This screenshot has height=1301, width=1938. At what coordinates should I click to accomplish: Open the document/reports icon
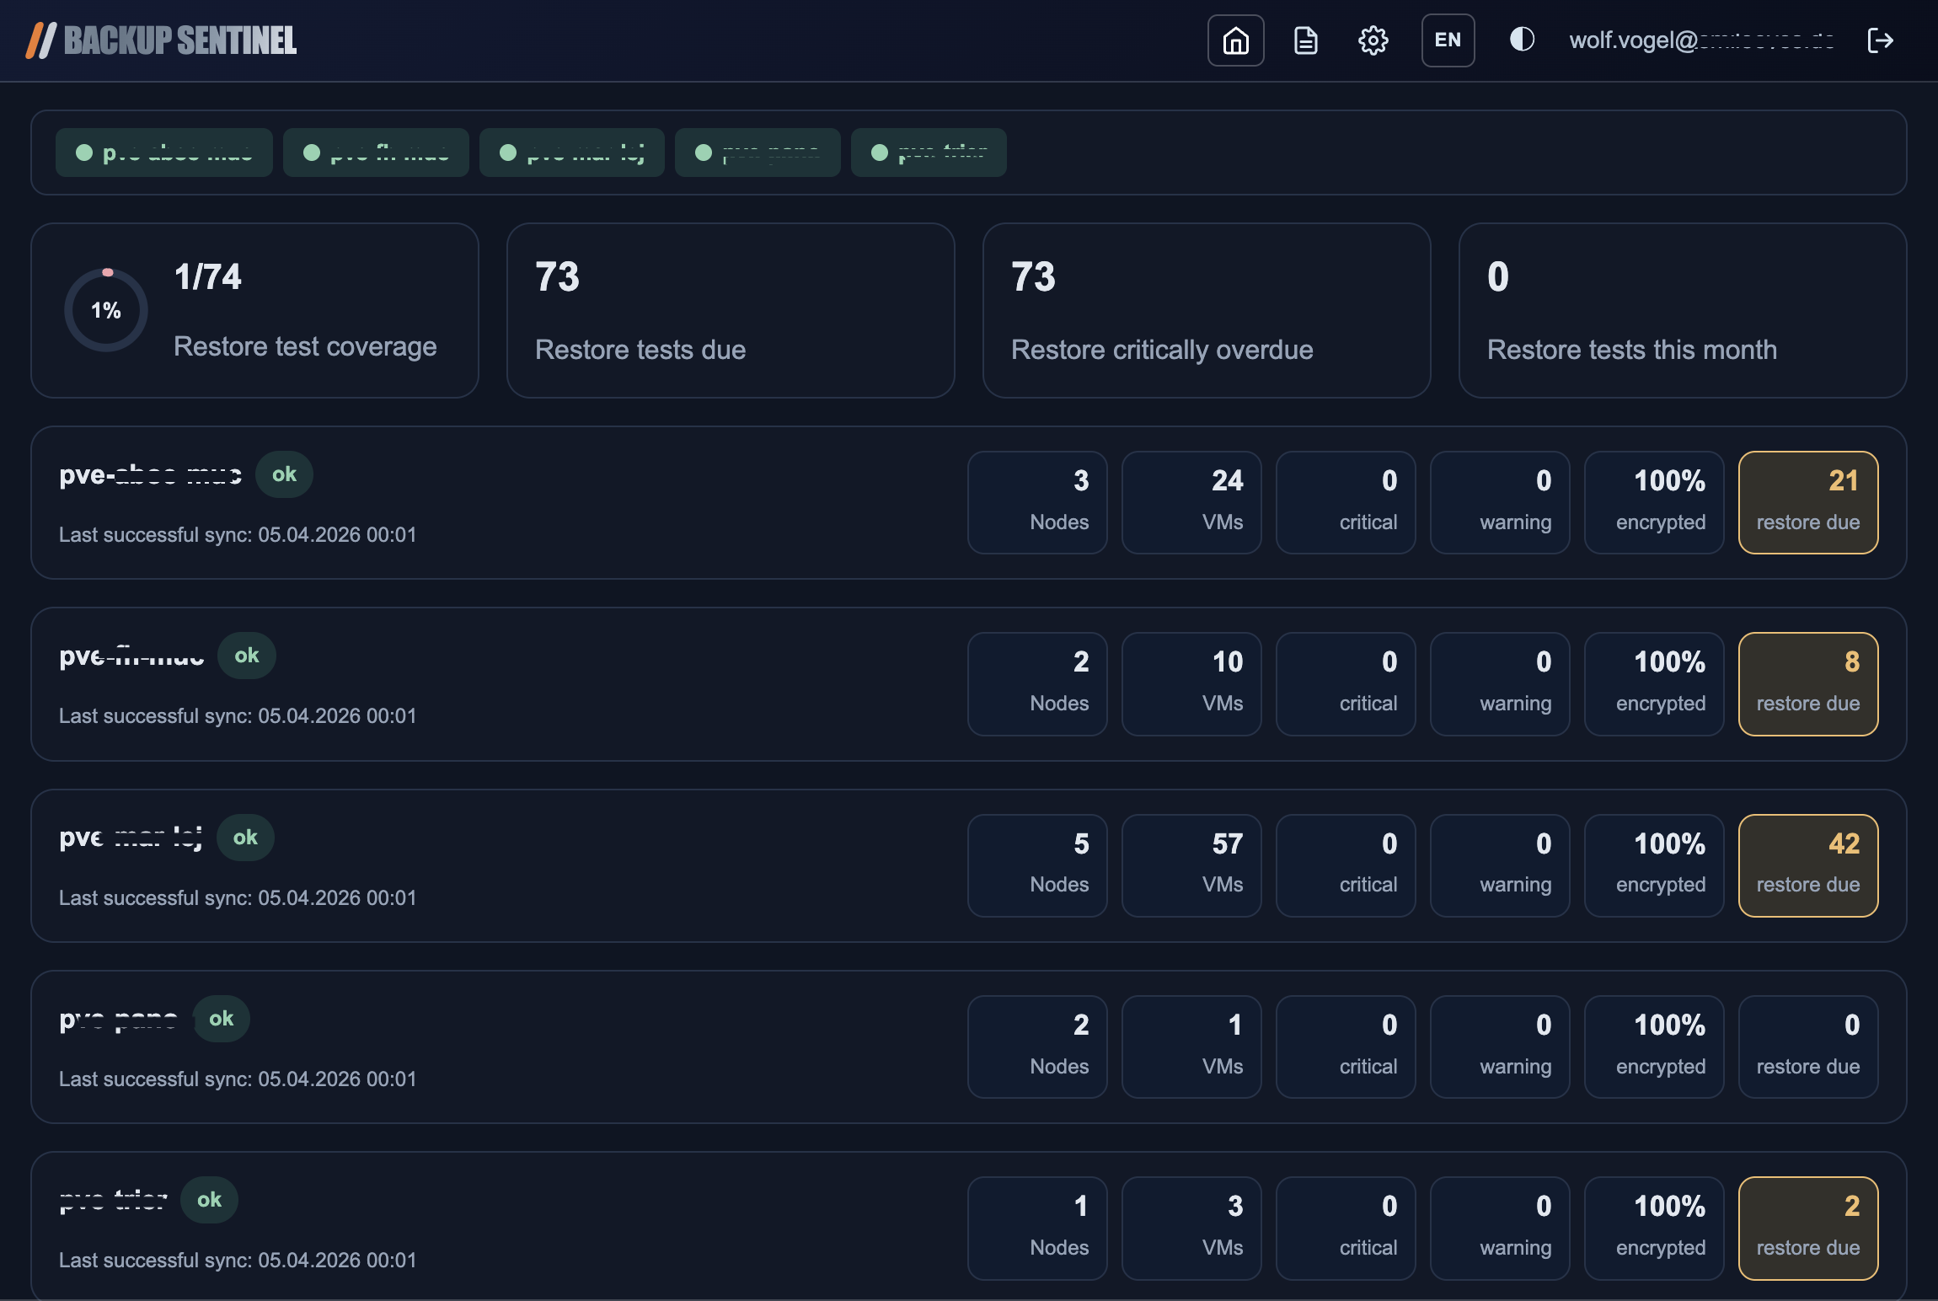point(1305,40)
